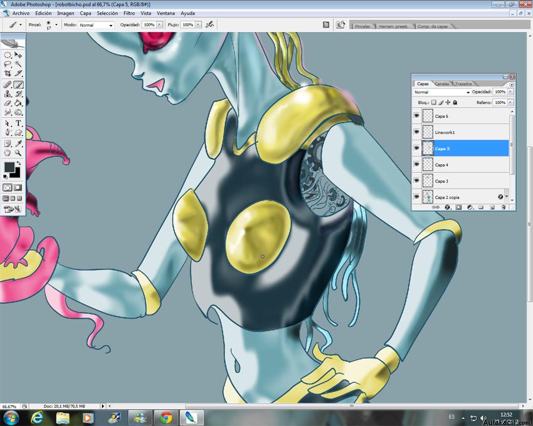The image size is (533, 426).
Task: Reset default foreground and background colors
Action: coord(6,177)
